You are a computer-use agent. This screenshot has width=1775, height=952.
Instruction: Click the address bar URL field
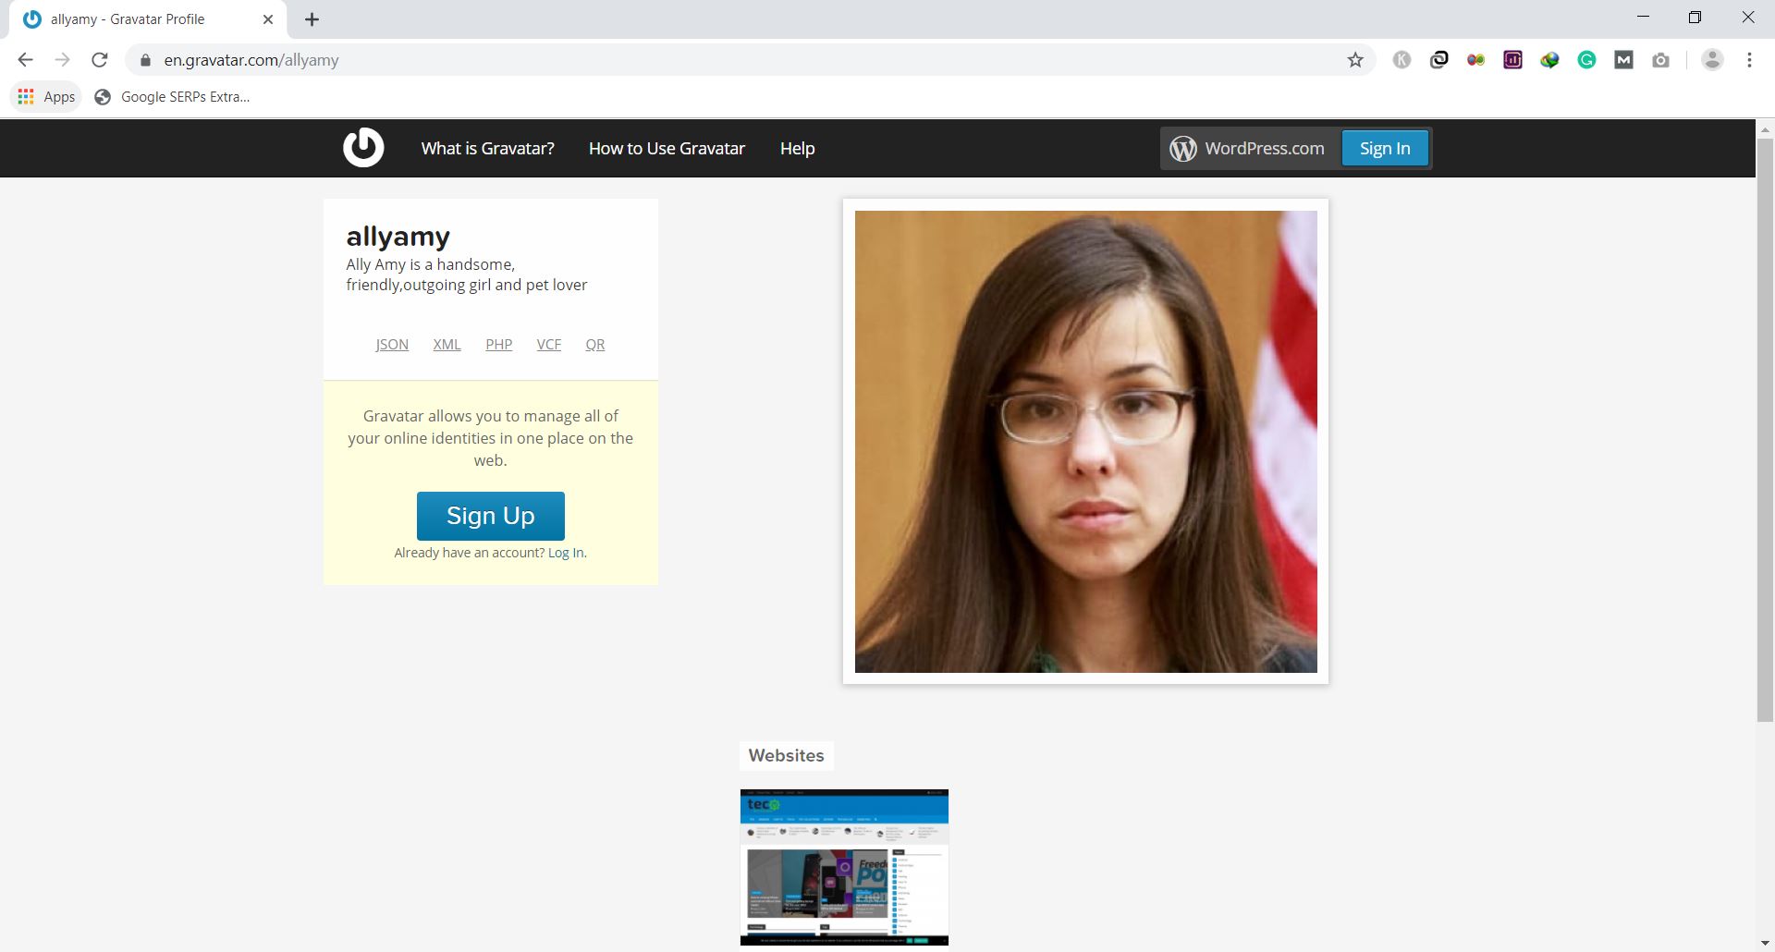[749, 60]
